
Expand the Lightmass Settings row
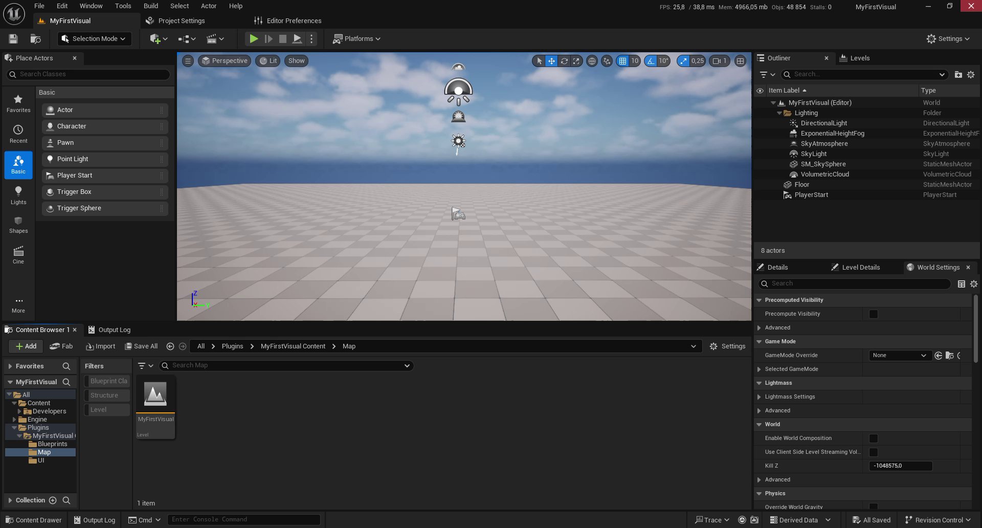pos(759,397)
